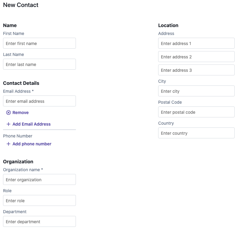Focus the Enter city input
Image resolution: width=238 pixels, height=229 pixels.
click(196, 91)
